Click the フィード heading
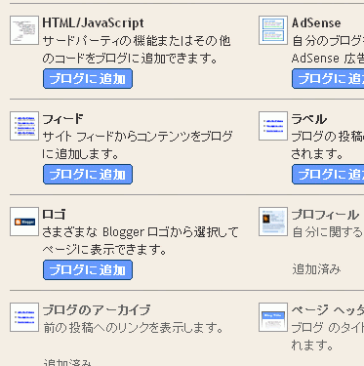The height and width of the screenshot is (366, 364). (63, 119)
